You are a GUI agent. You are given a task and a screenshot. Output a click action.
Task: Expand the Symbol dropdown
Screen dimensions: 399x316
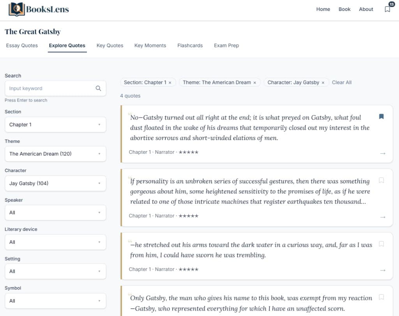coord(55,301)
